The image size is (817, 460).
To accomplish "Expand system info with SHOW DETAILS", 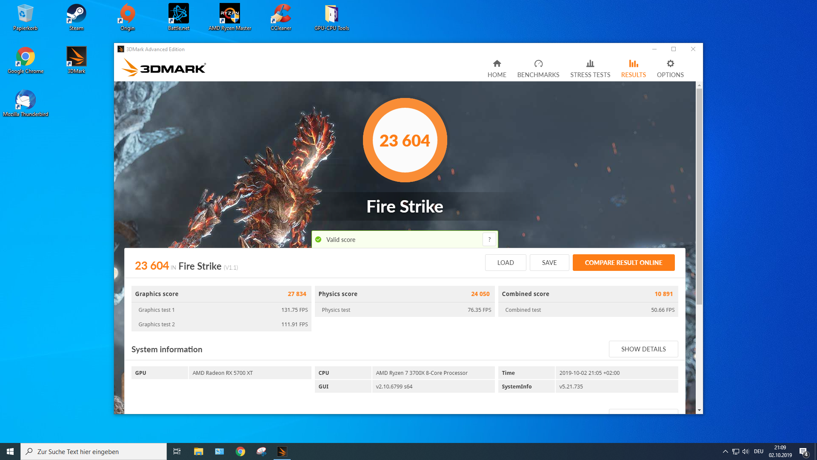I will point(643,349).
